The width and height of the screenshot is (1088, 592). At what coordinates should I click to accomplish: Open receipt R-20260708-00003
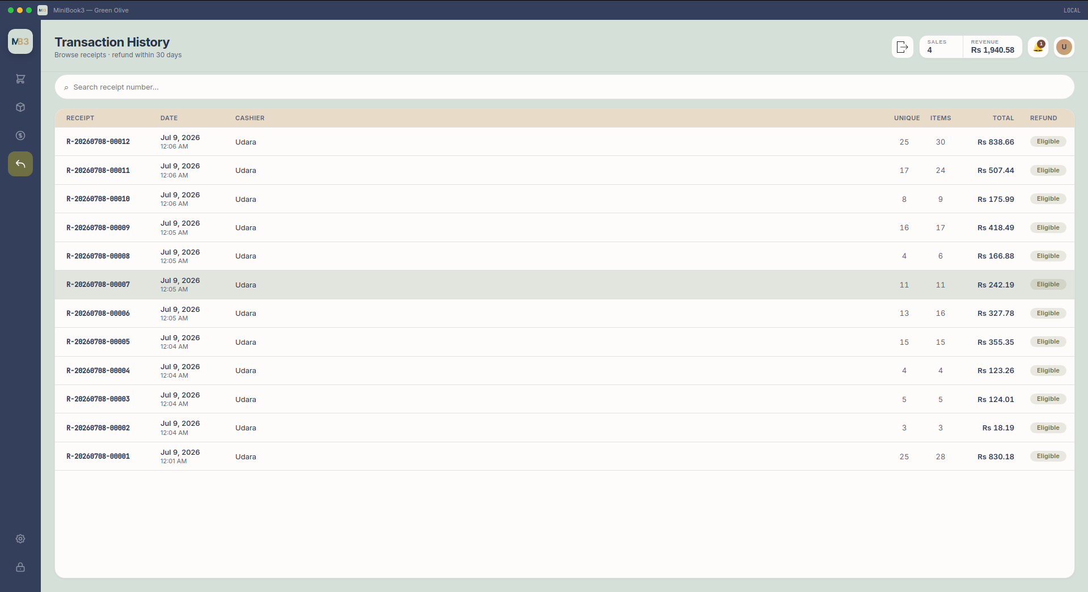[564, 399]
